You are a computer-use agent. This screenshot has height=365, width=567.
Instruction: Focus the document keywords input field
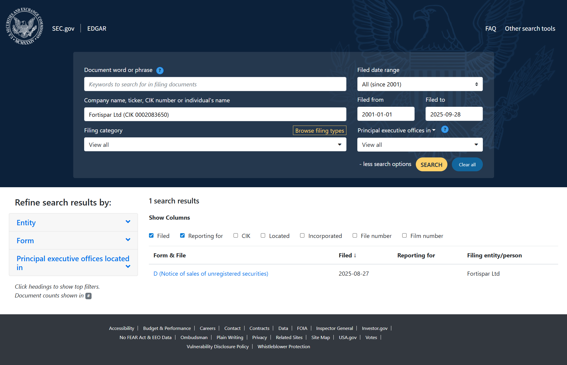click(215, 84)
